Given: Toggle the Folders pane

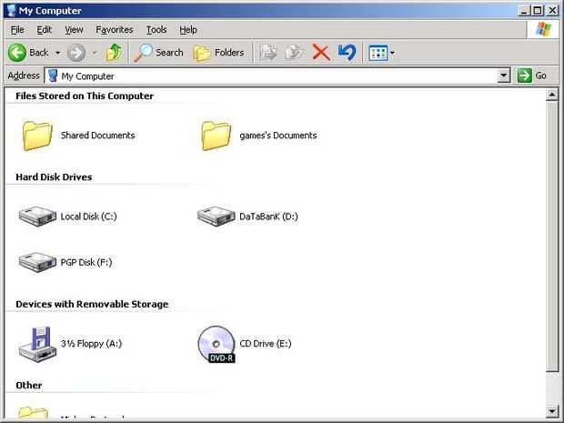Looking at the screenshot, I should pyautogui.click(x=218, y=53).
